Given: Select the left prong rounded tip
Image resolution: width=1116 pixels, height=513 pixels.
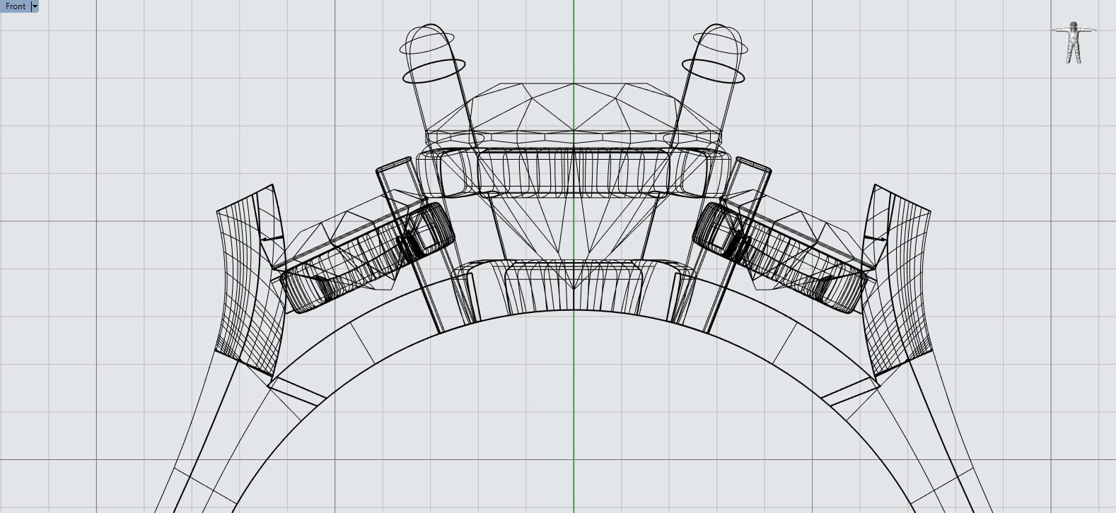Looking at the screenshot, I should pos(427,37).
